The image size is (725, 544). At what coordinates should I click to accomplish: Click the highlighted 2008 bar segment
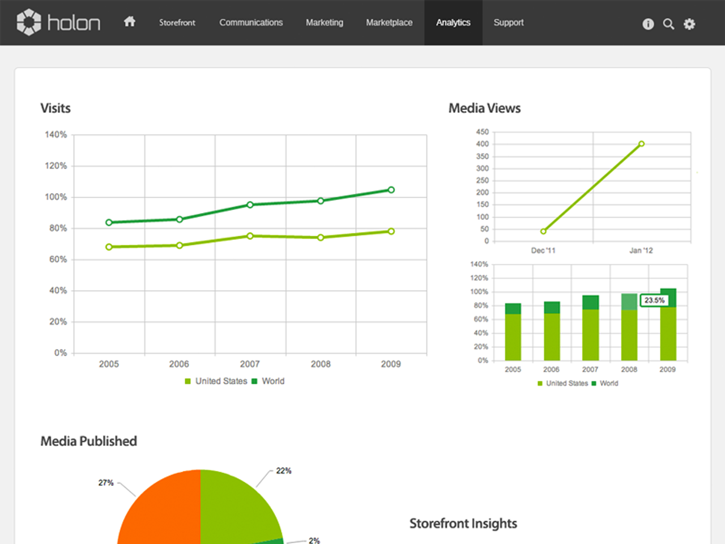pyautogui.click(x=629, y=301)
